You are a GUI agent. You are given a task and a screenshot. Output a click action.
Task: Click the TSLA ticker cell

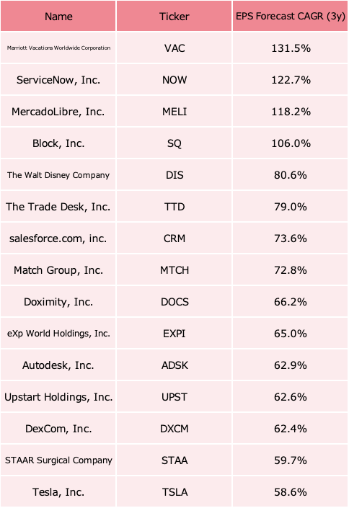[174, 492]
